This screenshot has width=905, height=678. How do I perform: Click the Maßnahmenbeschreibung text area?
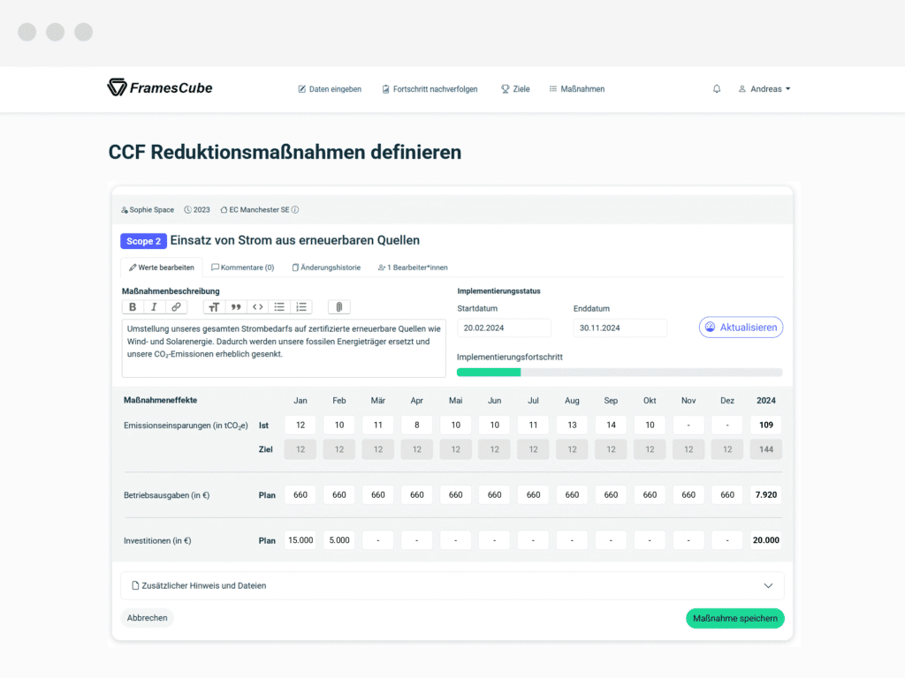pos(284,348)
